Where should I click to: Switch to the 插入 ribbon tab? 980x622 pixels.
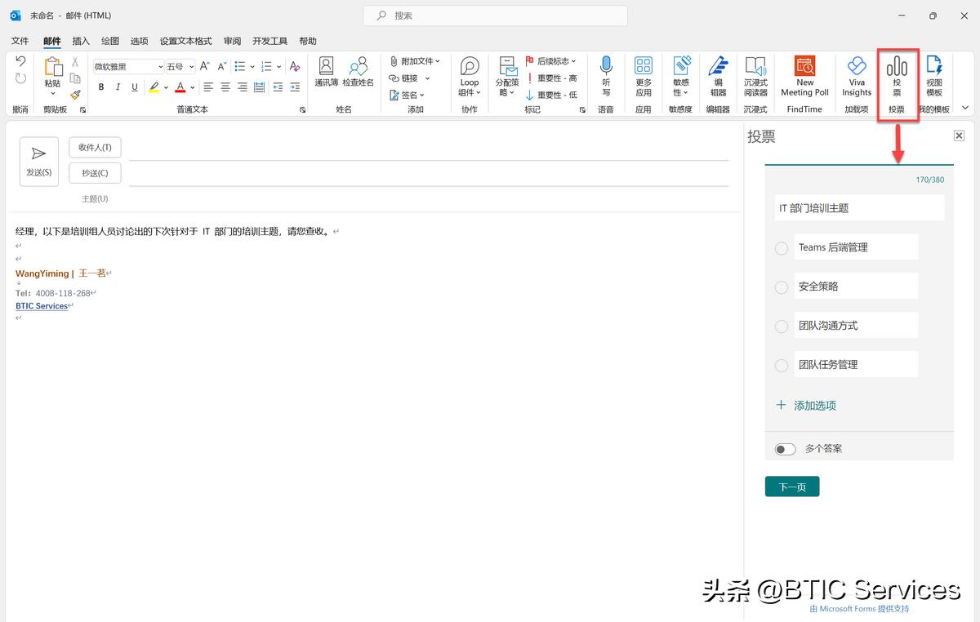(x=80, y=41)
